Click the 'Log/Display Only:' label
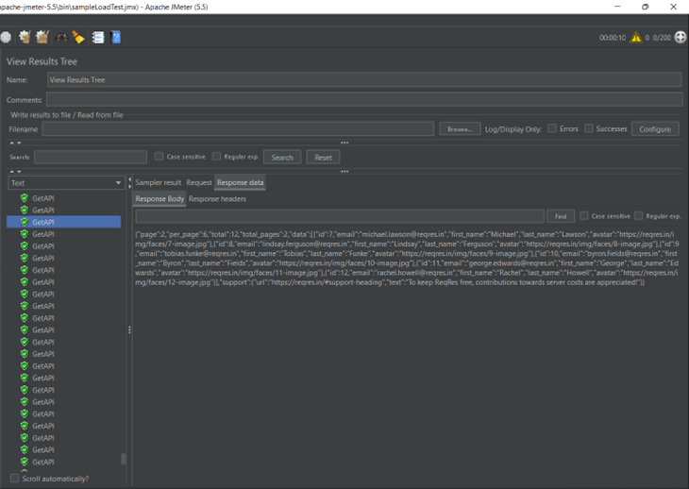The image size is (689, 489). pyautogui.click(x=513, y=129)
